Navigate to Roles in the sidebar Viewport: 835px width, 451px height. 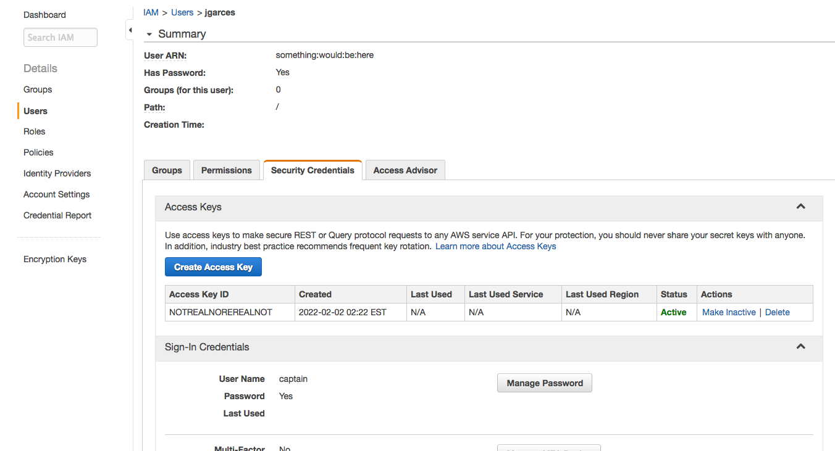click(35, 131)
